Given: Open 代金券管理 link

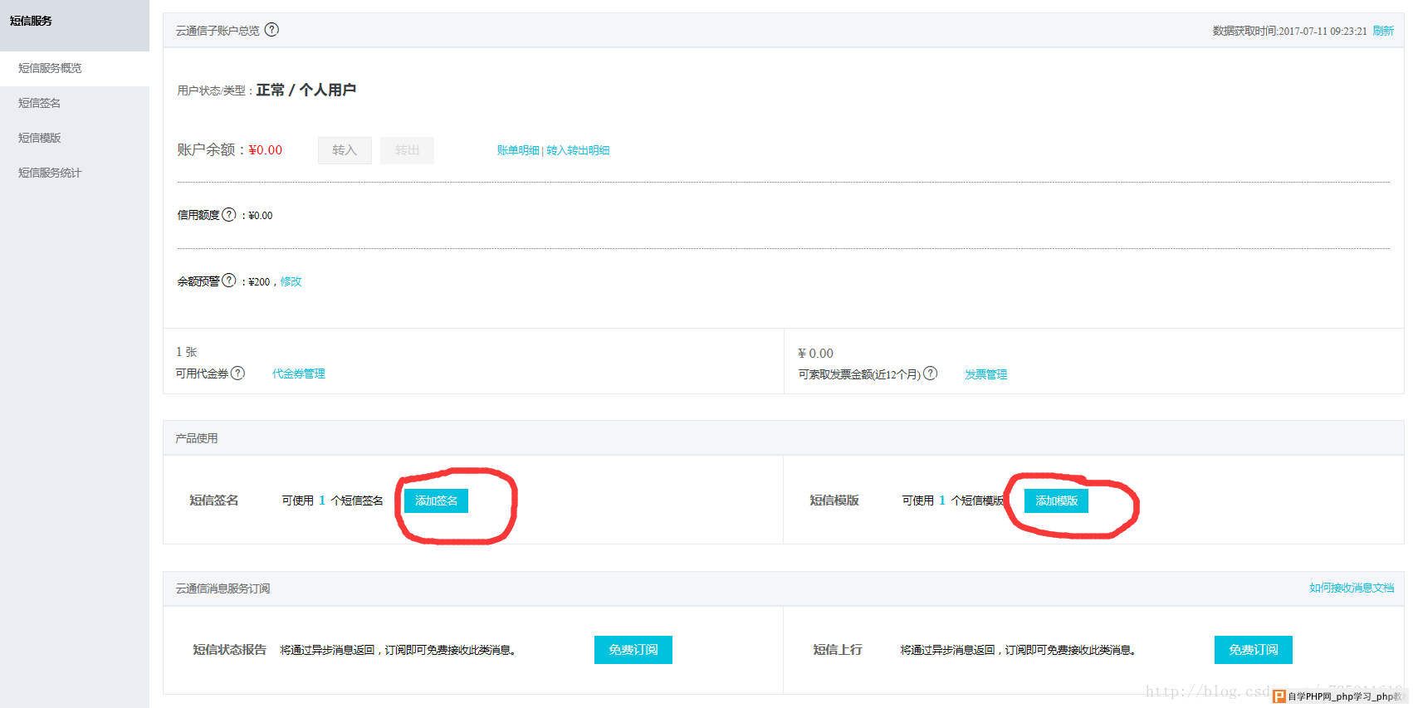Looking at the screenshot, I should pyautogui.click(x=299, y=374).
